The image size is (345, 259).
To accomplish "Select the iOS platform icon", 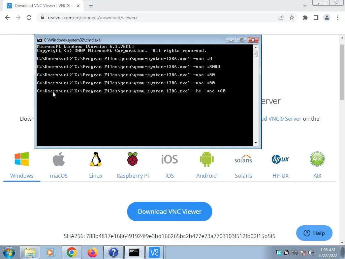I will click(169, 159).
